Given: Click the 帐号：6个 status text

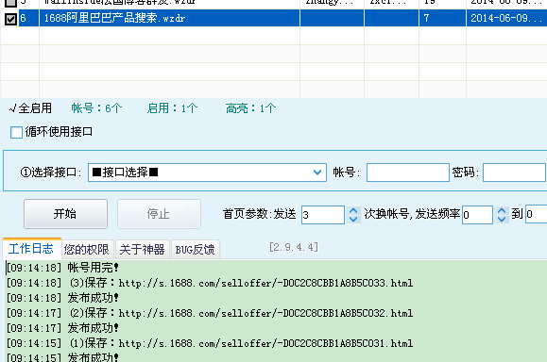Looking at the screenshot, I should tap(97, 108).
